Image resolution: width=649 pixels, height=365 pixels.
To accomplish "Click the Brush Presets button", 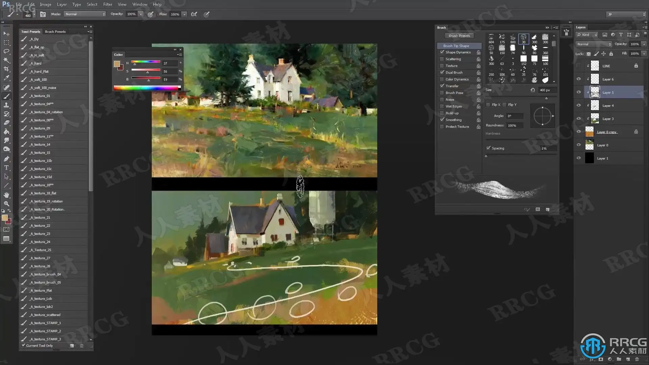I will point(459,35).
